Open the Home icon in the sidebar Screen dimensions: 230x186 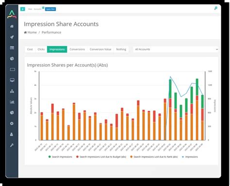tap(12, 26)
